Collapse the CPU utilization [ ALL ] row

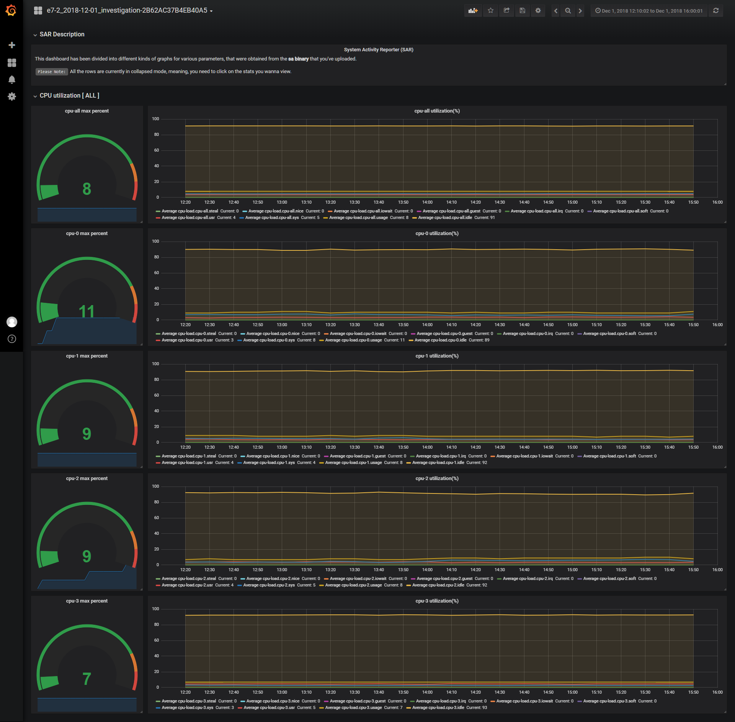click(x=69, y=96)
